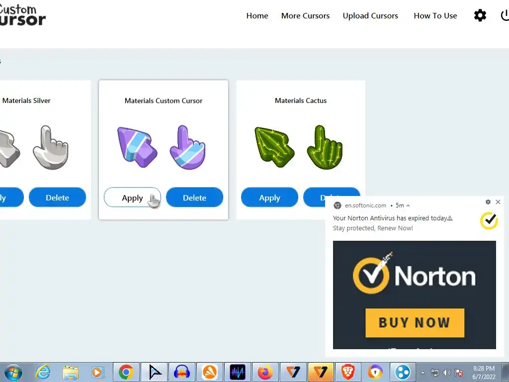
Task: Select the purple hand pointer image
Action: click(187, 147)
